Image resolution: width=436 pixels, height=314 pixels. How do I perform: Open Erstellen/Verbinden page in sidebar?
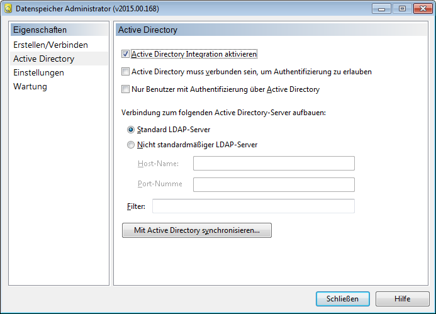[x=59, y=45]
